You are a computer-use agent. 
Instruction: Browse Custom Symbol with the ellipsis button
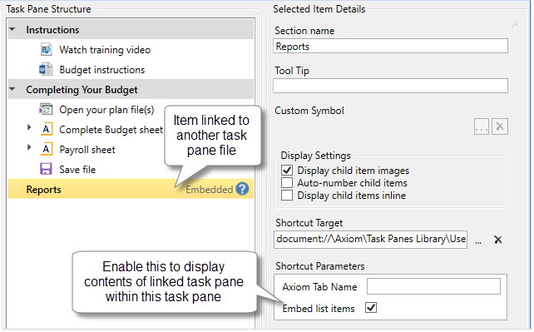coord(482,126)
